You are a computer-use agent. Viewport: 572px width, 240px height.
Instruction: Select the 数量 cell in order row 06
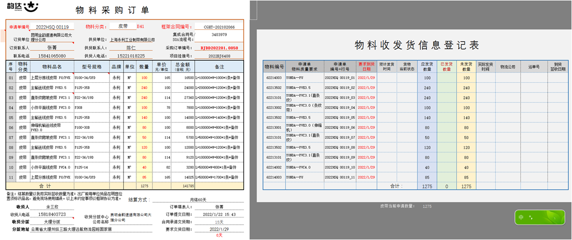pos(144,127)
